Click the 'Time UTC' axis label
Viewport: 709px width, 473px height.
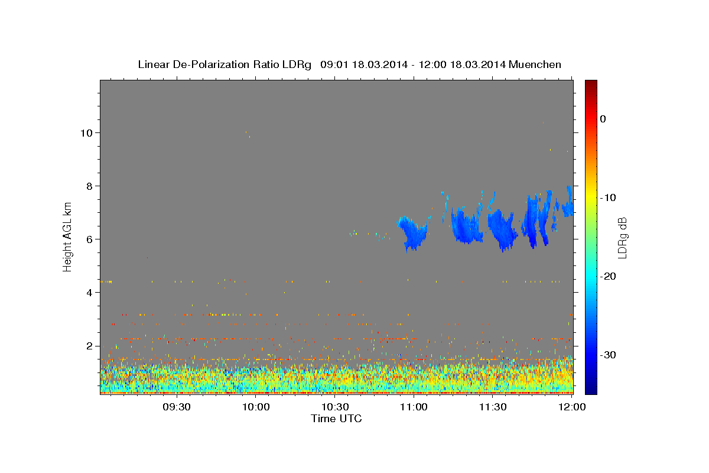coord(336,419)
